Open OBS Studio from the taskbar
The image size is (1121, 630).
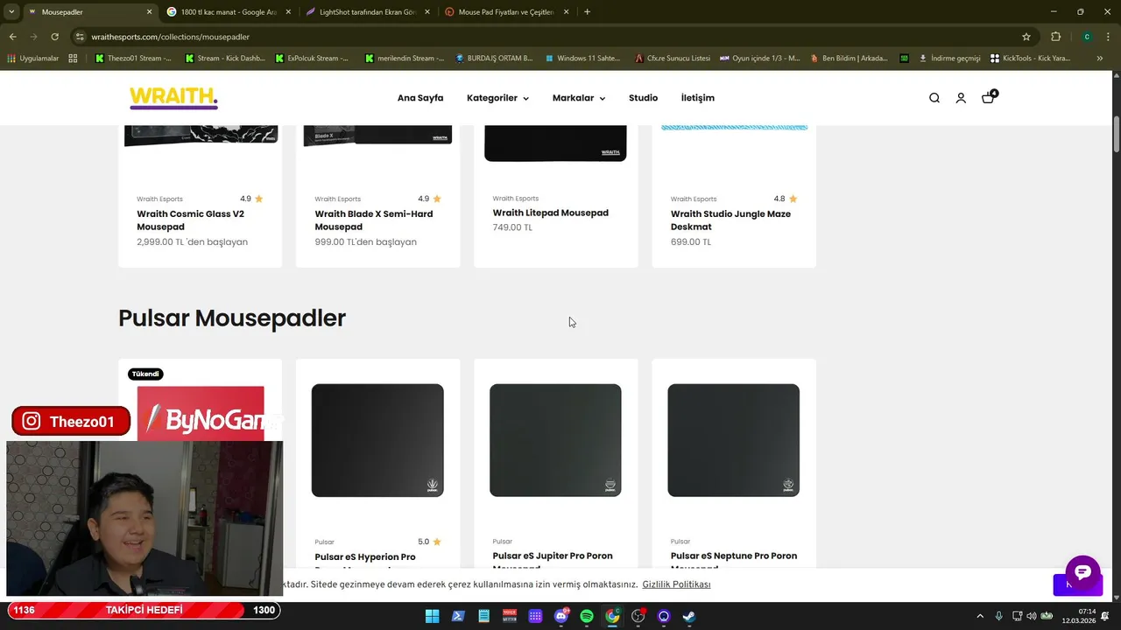pos(638,616)
